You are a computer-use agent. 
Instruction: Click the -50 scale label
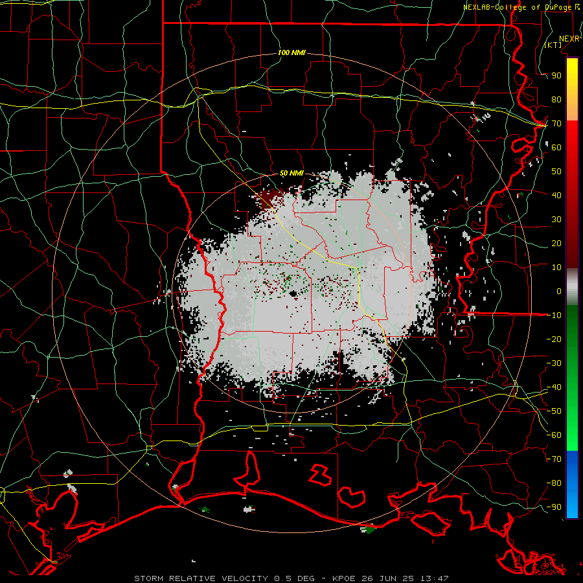click(x=554, y=411)
